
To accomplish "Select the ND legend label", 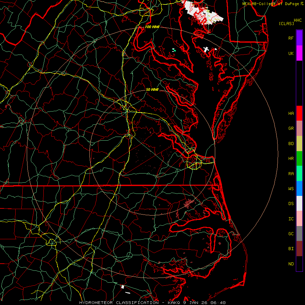I will (x=291, y=264).
